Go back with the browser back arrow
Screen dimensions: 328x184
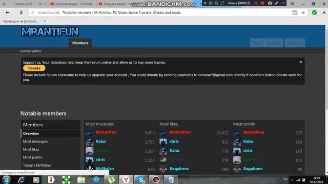[x=8, y=12]
